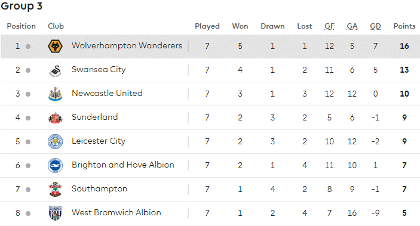
Task: Click the Wolverhampton Wanderers club crest
Action: click(55, 47)
